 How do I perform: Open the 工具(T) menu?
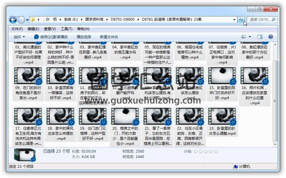pos(66,29)
